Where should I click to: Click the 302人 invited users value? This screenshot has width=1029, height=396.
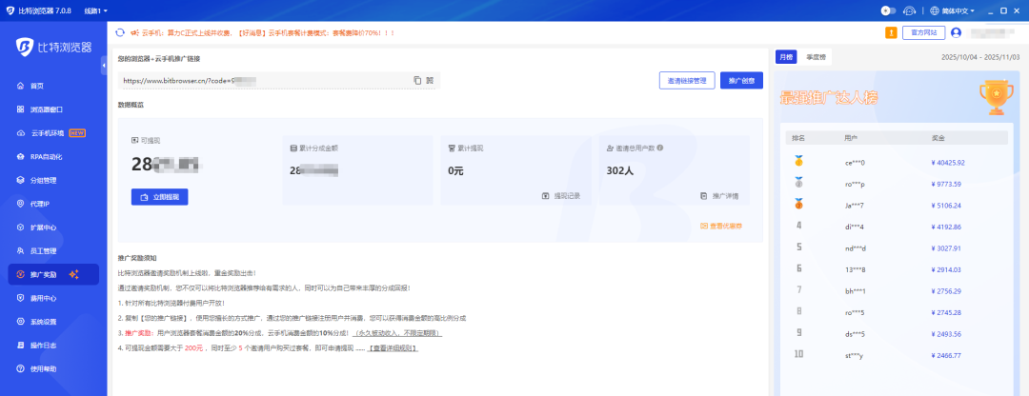[x=620, y=170]
